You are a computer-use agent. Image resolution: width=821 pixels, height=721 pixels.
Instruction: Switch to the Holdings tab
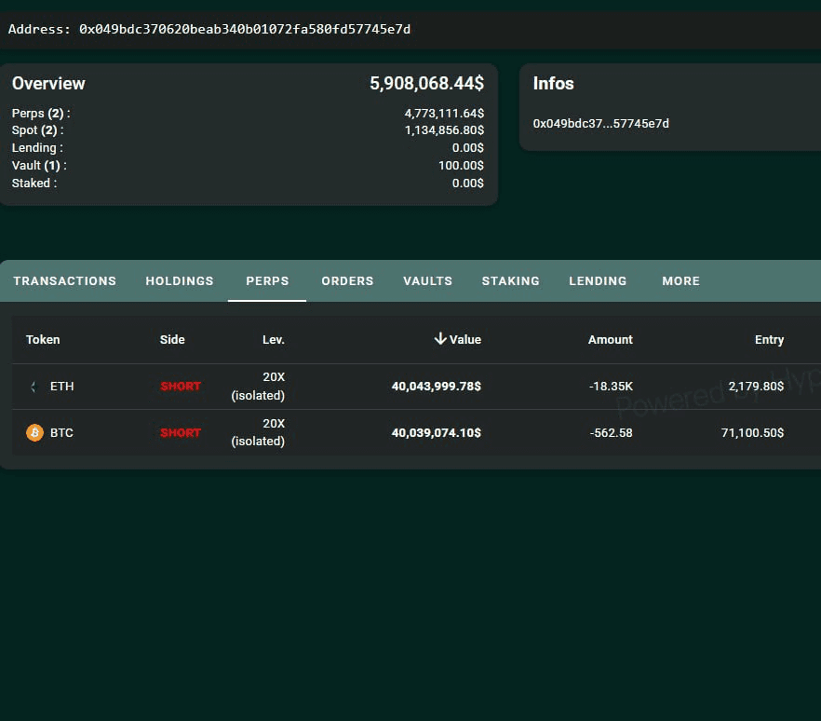(180, 280)
